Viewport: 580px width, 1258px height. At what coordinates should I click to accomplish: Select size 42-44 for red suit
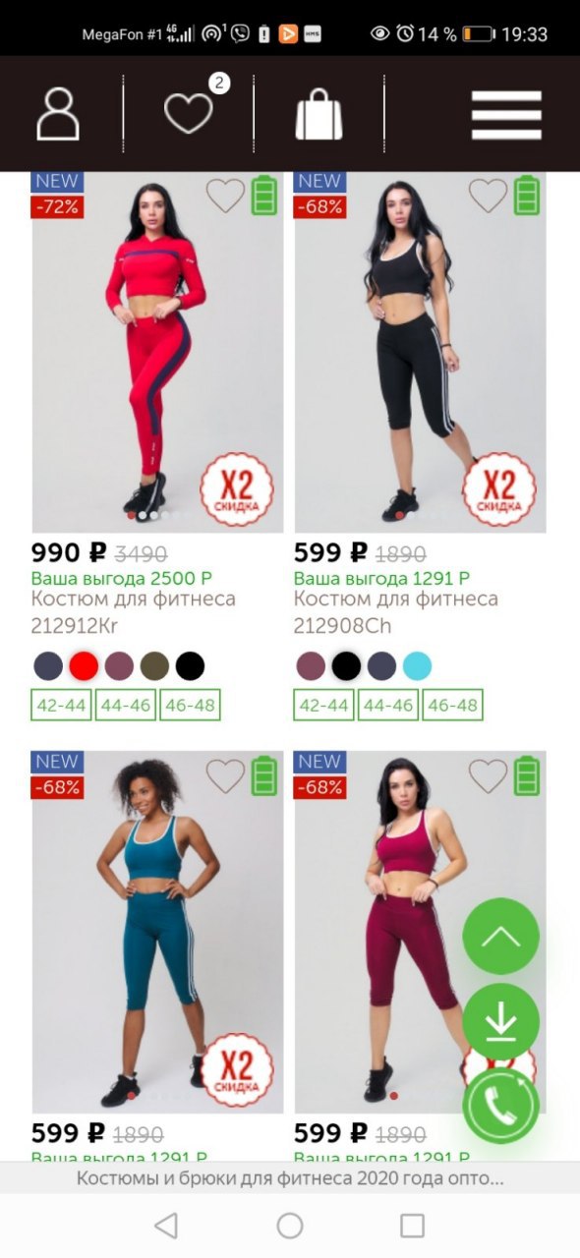pyautogui.click(x=61, y=705)
